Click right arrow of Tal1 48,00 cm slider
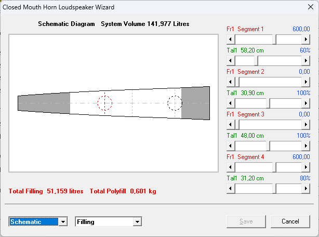Image resolution: width=319 pixels, height=237 pixels. [306, 146]
